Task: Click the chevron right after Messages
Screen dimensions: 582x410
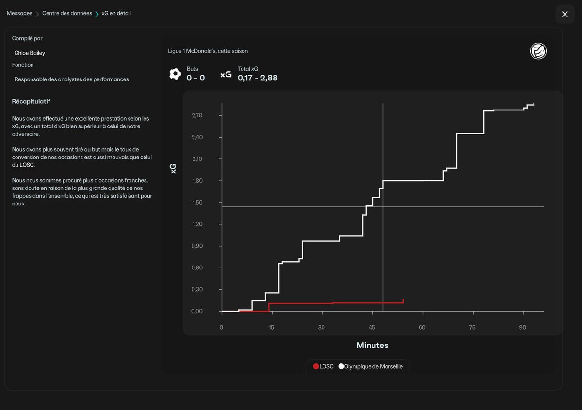Action: pyautogui.click(x=37, y=14)
